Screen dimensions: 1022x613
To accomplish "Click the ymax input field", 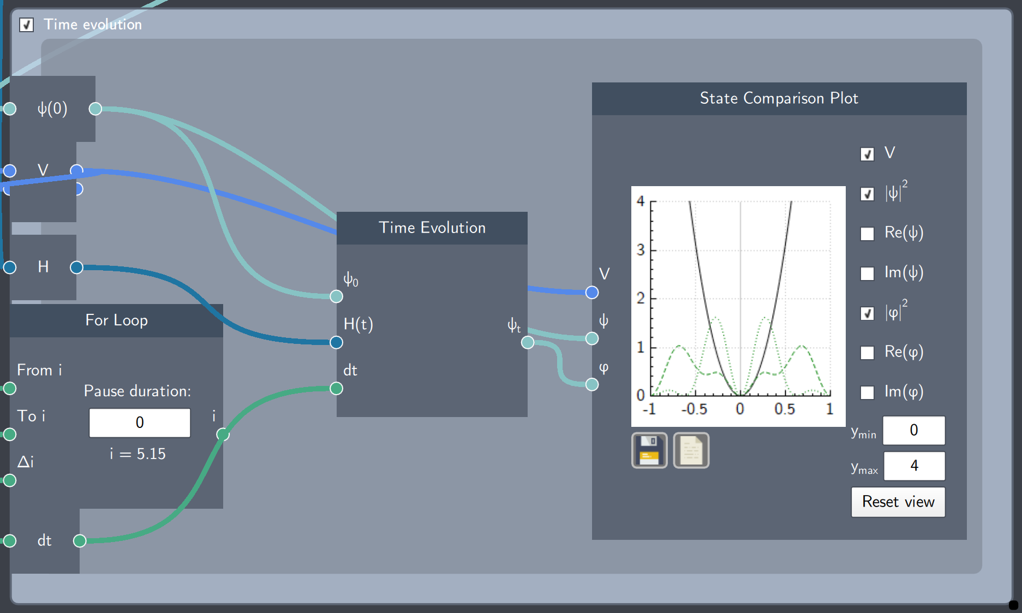I will click(914, 466).
